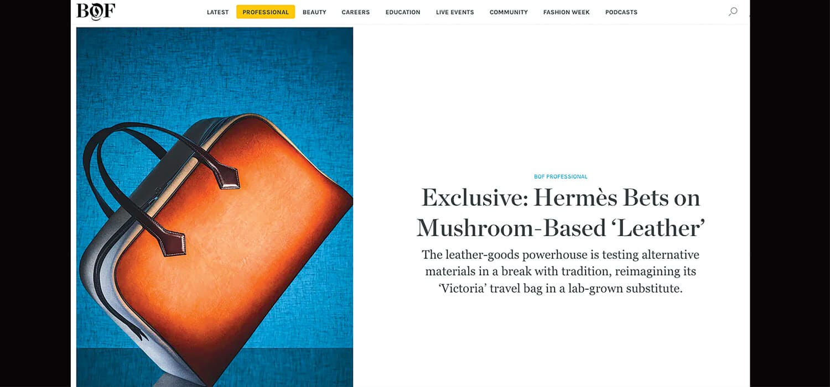The image size is (830, 387).
Task: Open the Fashion Week section
Action: (567, 12)
